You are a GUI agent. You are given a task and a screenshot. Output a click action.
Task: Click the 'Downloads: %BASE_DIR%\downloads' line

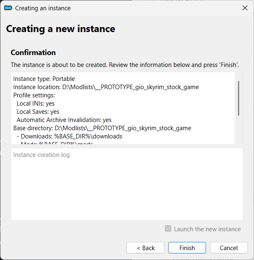pos(69,136)
